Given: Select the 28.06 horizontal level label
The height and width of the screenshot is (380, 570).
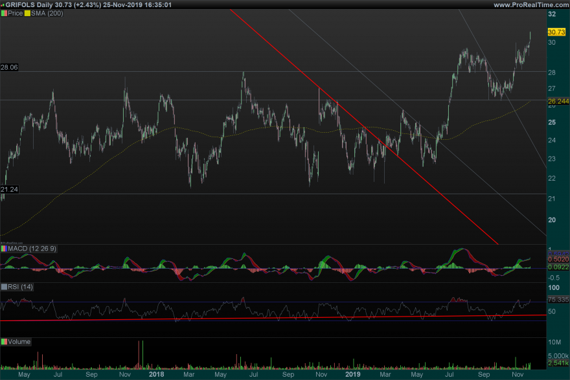Looking at the screenshot, I should 9,67.
